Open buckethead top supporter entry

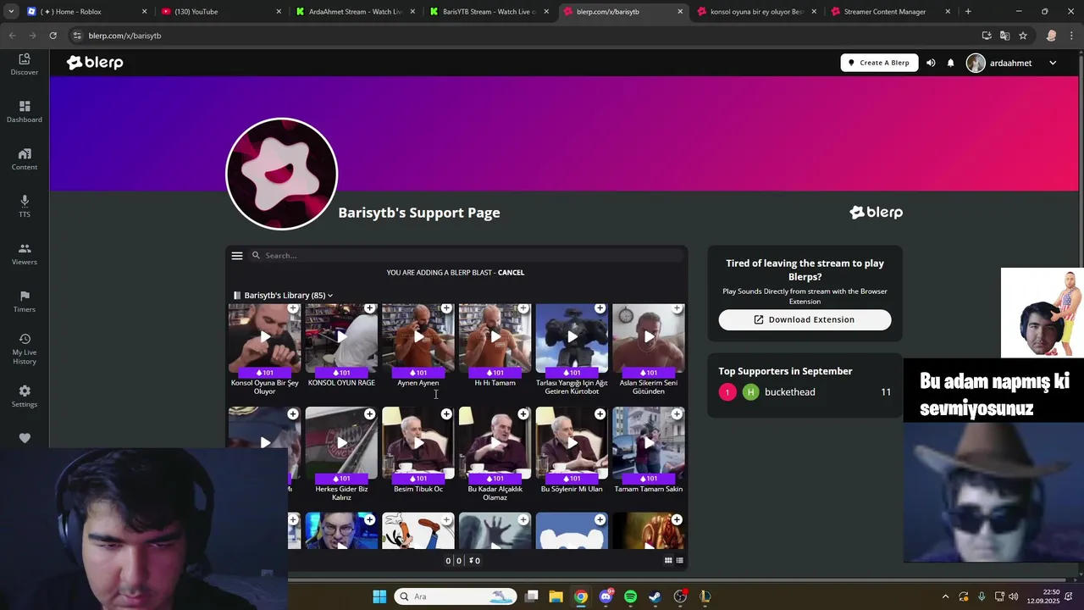(x=805, y=392)
